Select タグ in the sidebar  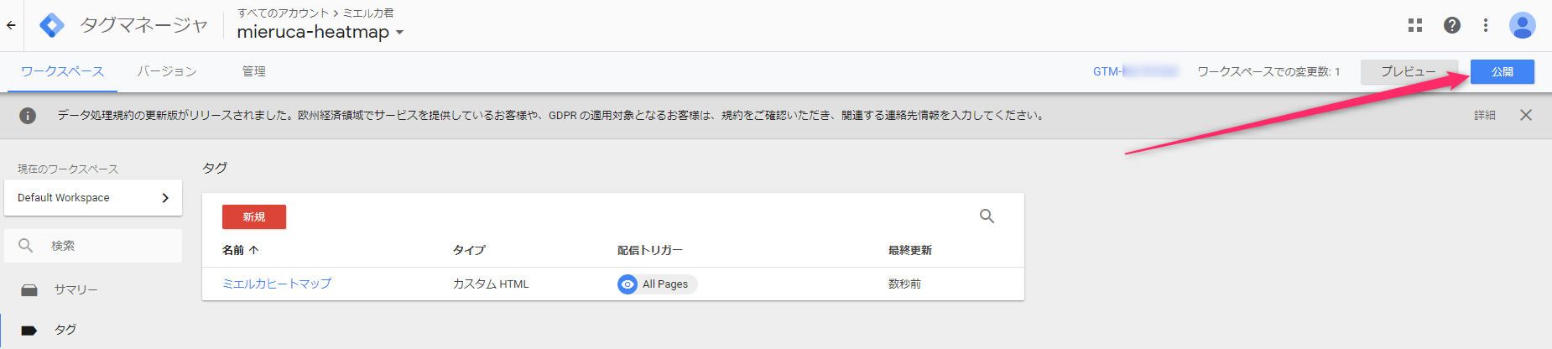tap(65, 331)
